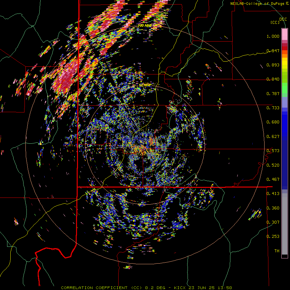Select the 0.360 scale value

coord(273,208)
